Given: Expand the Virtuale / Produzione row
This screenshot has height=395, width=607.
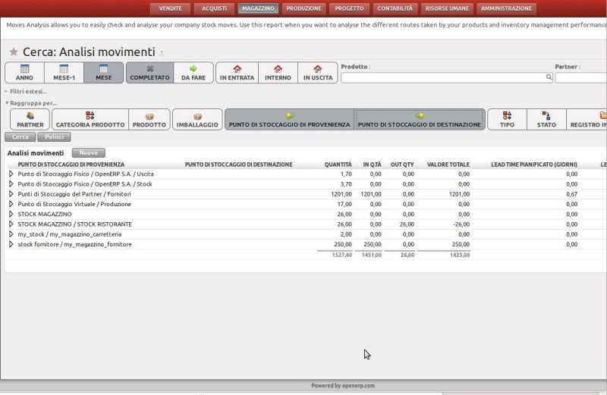Looking at the screenshot, I should click(x=11, y=204).
